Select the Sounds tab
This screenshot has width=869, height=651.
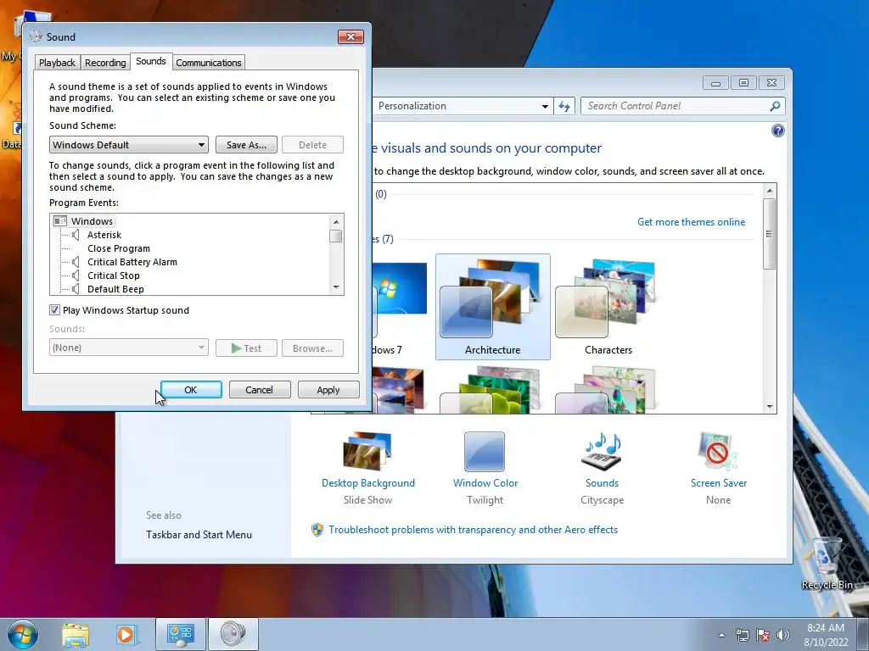pyautogui.click(x=151, y=61)
